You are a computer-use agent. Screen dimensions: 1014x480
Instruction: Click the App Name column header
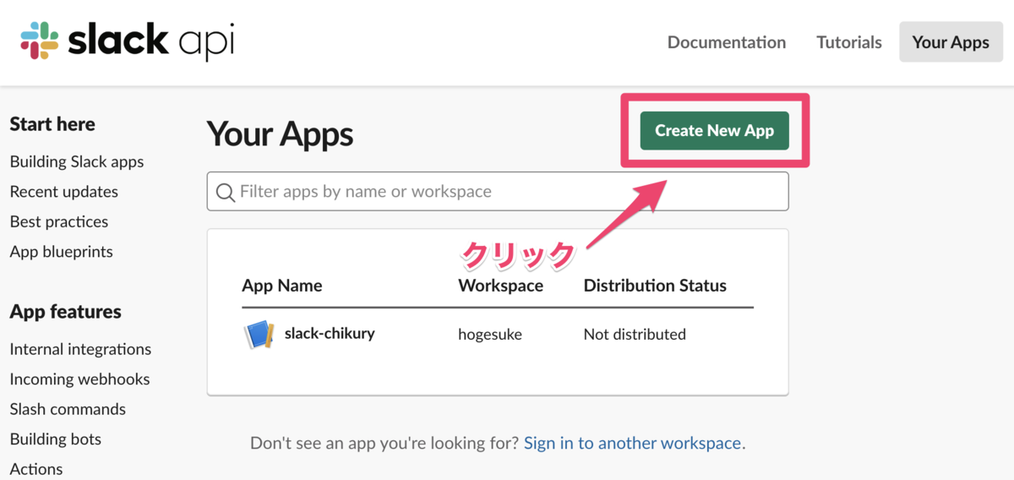point(282,286)
